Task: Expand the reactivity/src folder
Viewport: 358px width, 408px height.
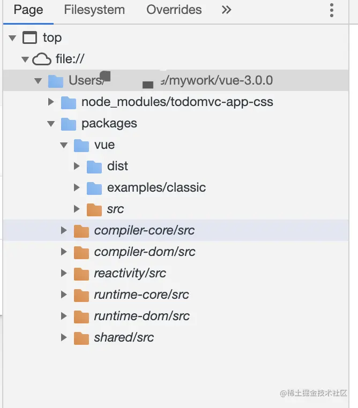Action: point(64,273)
